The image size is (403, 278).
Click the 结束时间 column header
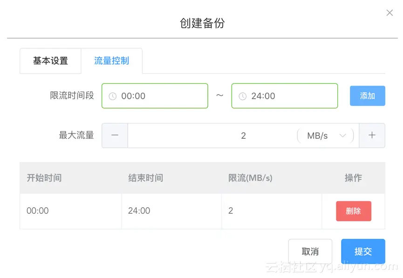[x=146, y=178]
